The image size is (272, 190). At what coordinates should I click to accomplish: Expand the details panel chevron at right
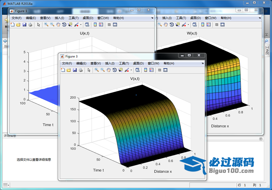pyautogui.click(x=261, y=139)
